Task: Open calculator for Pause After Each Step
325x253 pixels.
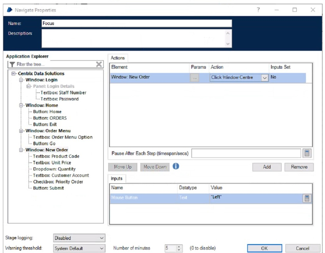Action: coord(307,153)
